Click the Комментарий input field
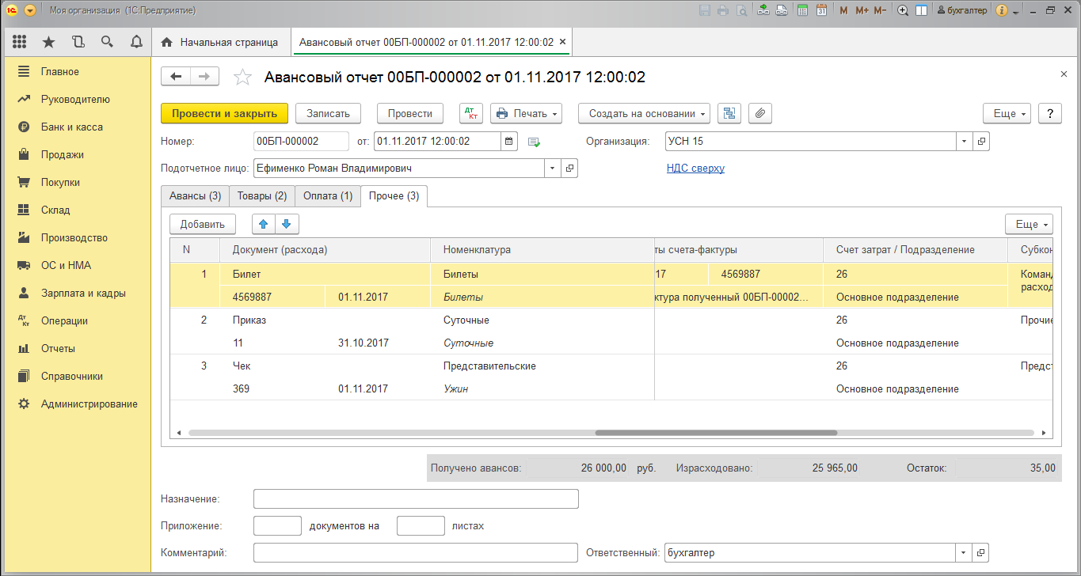The image size is (1081, 576). [x=416, y=553]
